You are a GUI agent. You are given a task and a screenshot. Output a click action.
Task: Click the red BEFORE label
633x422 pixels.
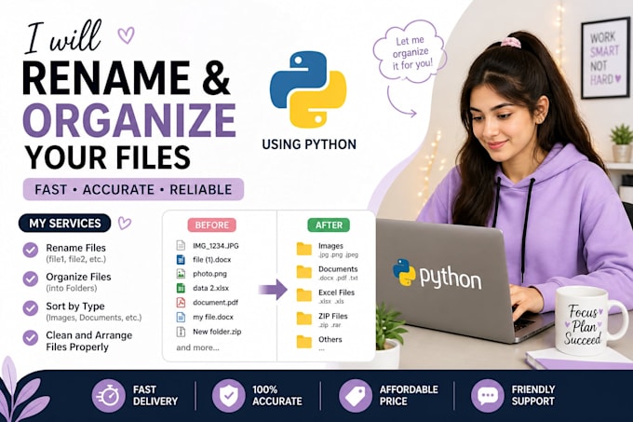tap(212, 225)
